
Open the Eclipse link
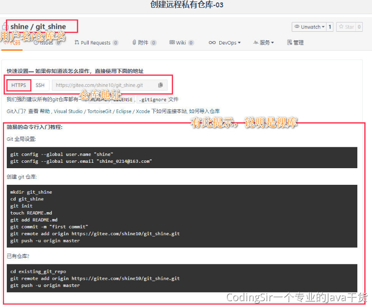click(x=124, y=111)
